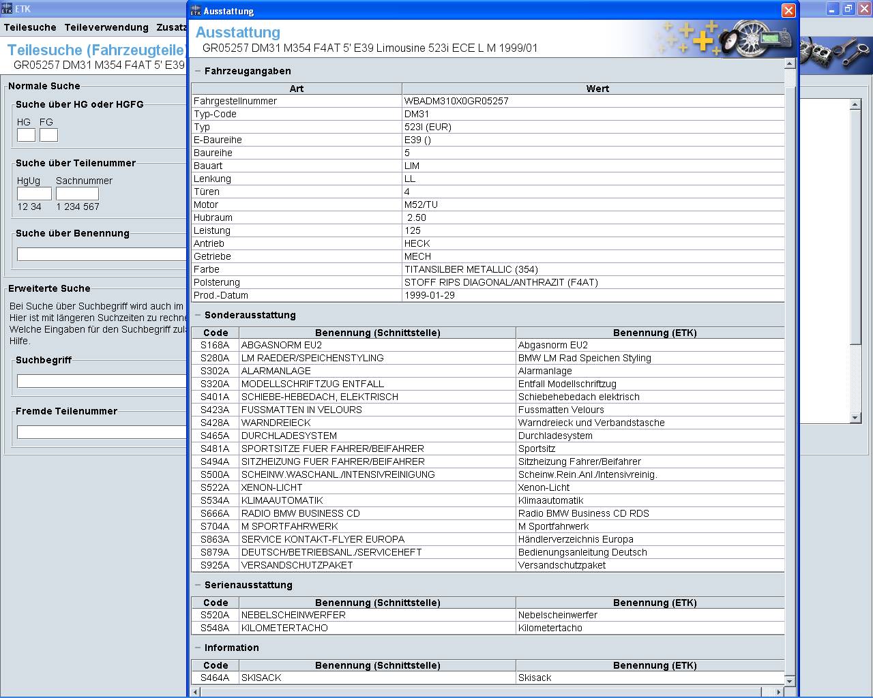Close the Ausstattung dialog window
Image resolution: width=873 pixels, height=698 pixels.
click(x=788, y=10)
